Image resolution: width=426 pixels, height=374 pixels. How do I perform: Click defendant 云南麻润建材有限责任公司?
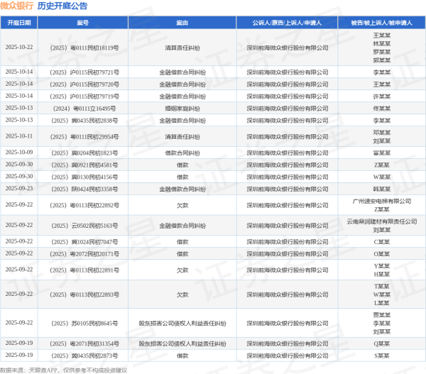pos(381,221)
